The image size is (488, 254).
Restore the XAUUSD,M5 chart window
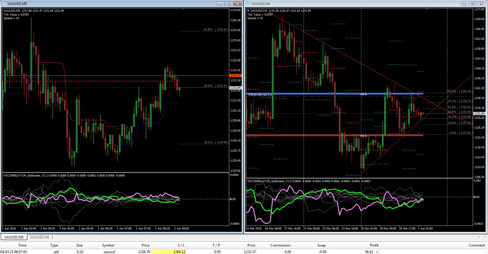coord(229,4)
